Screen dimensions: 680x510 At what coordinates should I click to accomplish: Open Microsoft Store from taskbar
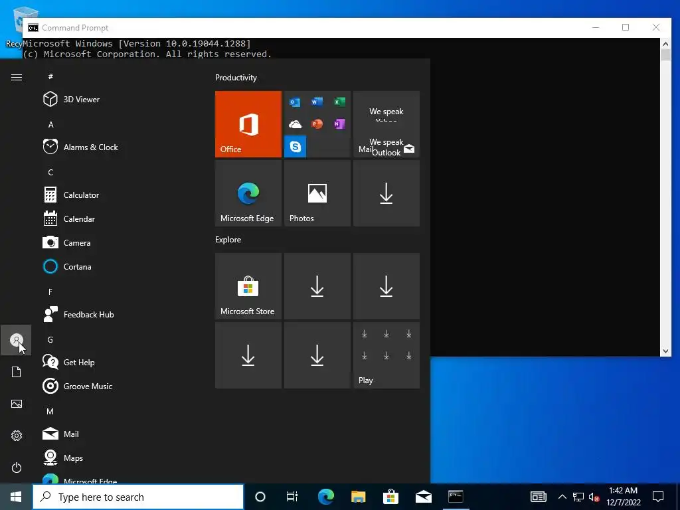click(x=390, y=497)
